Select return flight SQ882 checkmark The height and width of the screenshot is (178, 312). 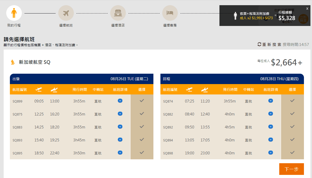292,114
